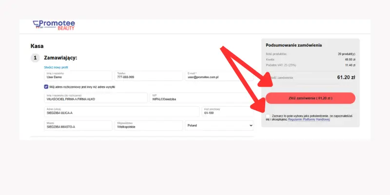Click the 'Imię i nazwisko' field with User Demo
Screen dimensions: 390x195
[x=77, y=76]
